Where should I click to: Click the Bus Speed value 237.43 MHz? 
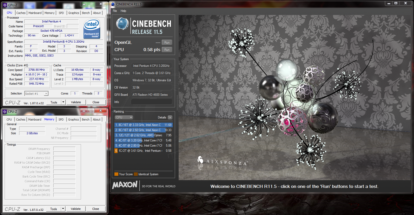[37, 79]
